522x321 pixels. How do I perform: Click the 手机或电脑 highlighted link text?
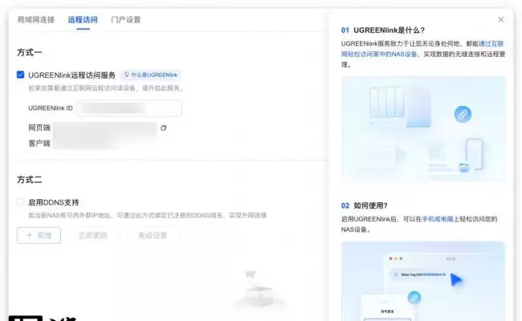point(438,219)
